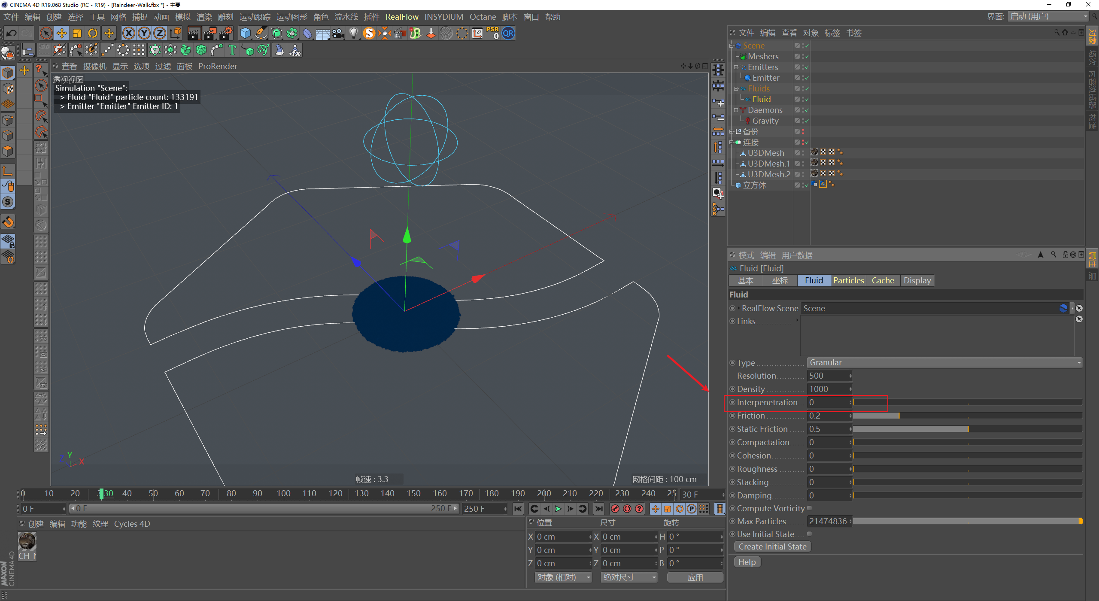Click the Undo arrow icon

pyautogui.click(x=12, y=33)
